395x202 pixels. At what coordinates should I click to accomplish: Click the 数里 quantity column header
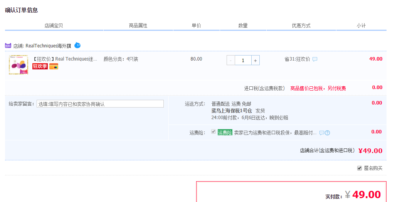coord(243,25)
